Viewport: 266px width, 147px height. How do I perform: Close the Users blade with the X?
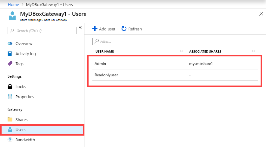[x=261, y=14]
